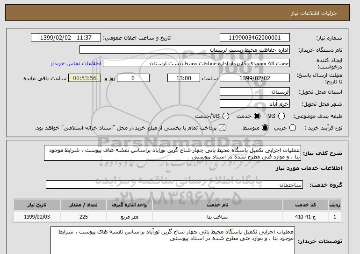This screenshot has height=254, width=360.
Task: Click the ساعت field showing 13:00
Action: click(x=184, y=78)
